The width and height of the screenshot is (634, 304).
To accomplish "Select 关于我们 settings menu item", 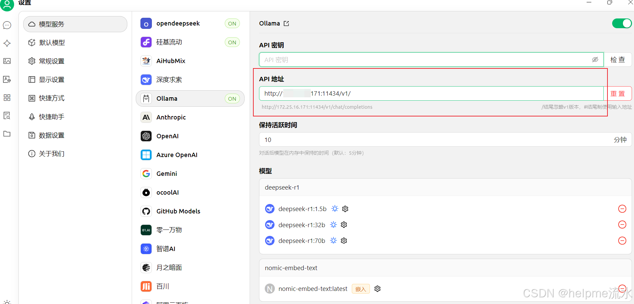I will (x=75, y=154).
